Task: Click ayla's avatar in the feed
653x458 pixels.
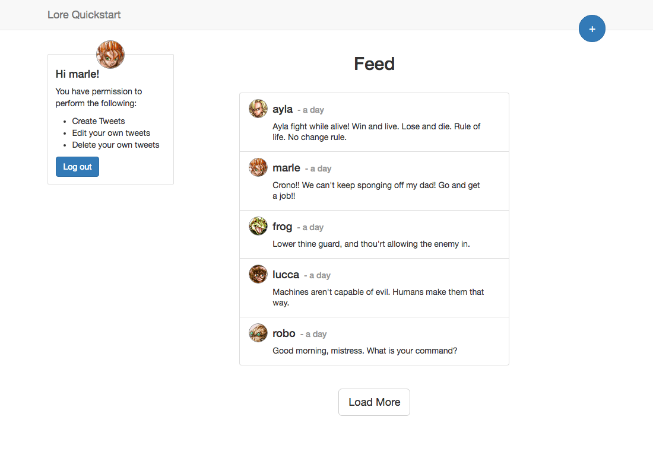Action: [258, 109]
